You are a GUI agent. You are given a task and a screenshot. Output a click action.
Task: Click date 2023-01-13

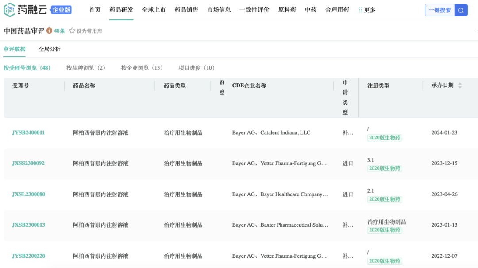tap(444, 225)
